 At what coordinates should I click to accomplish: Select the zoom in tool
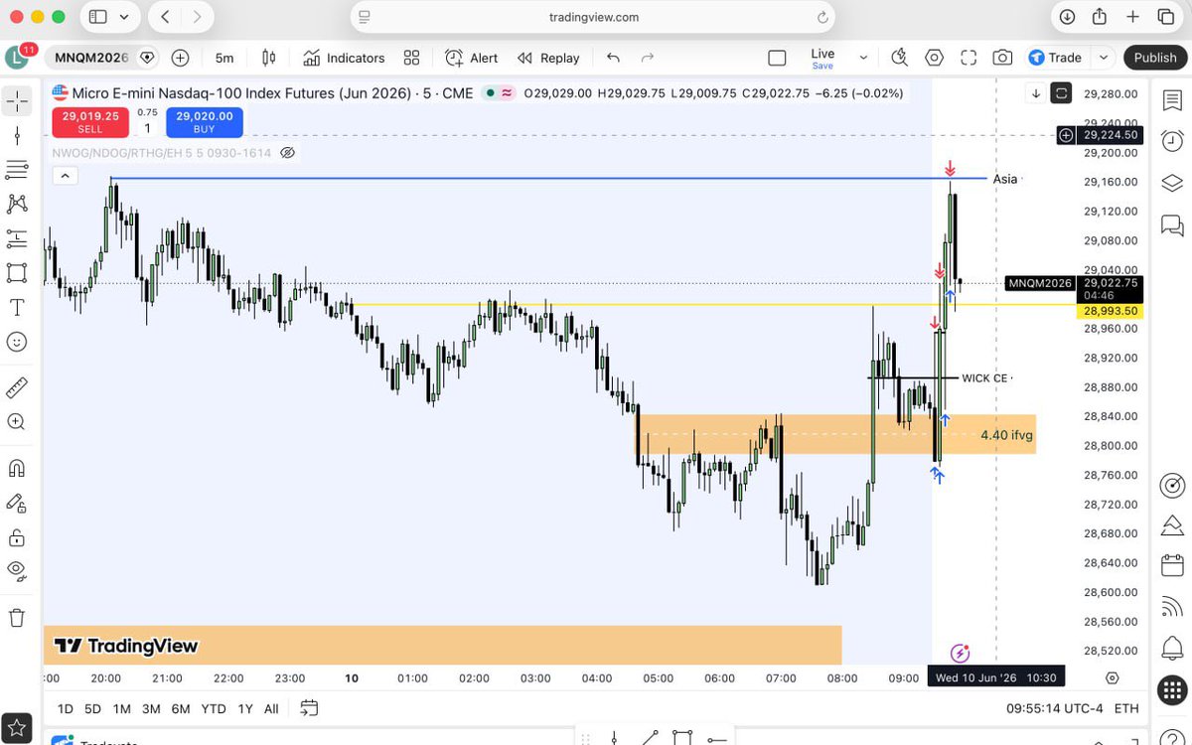[17, 422]
